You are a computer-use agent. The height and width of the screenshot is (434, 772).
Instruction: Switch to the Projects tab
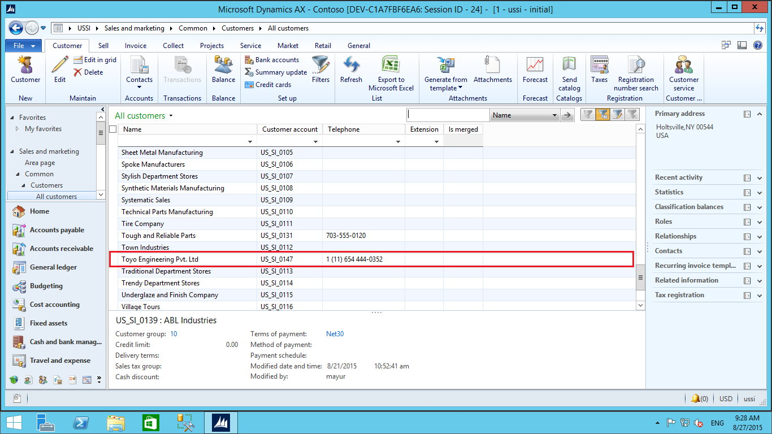pyautogui.click(x=212, y=46)
